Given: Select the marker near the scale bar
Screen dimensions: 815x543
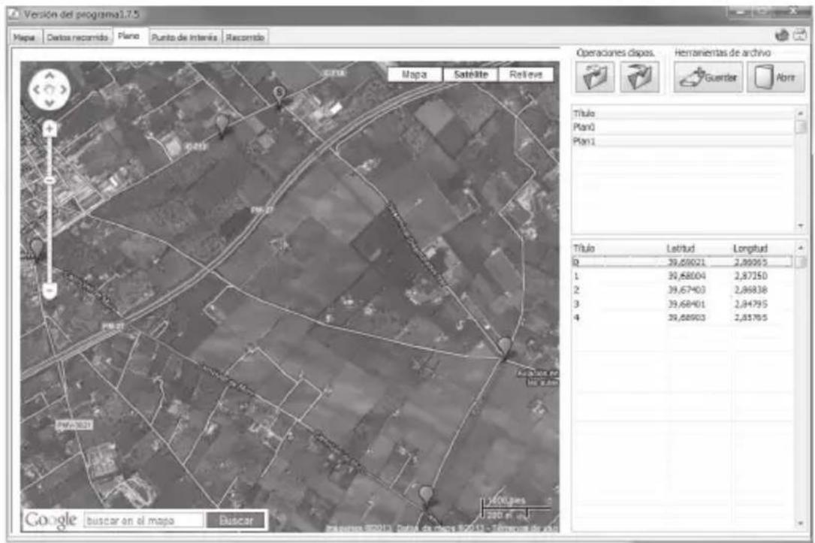Looking at the screenshot, I should 426,495.
